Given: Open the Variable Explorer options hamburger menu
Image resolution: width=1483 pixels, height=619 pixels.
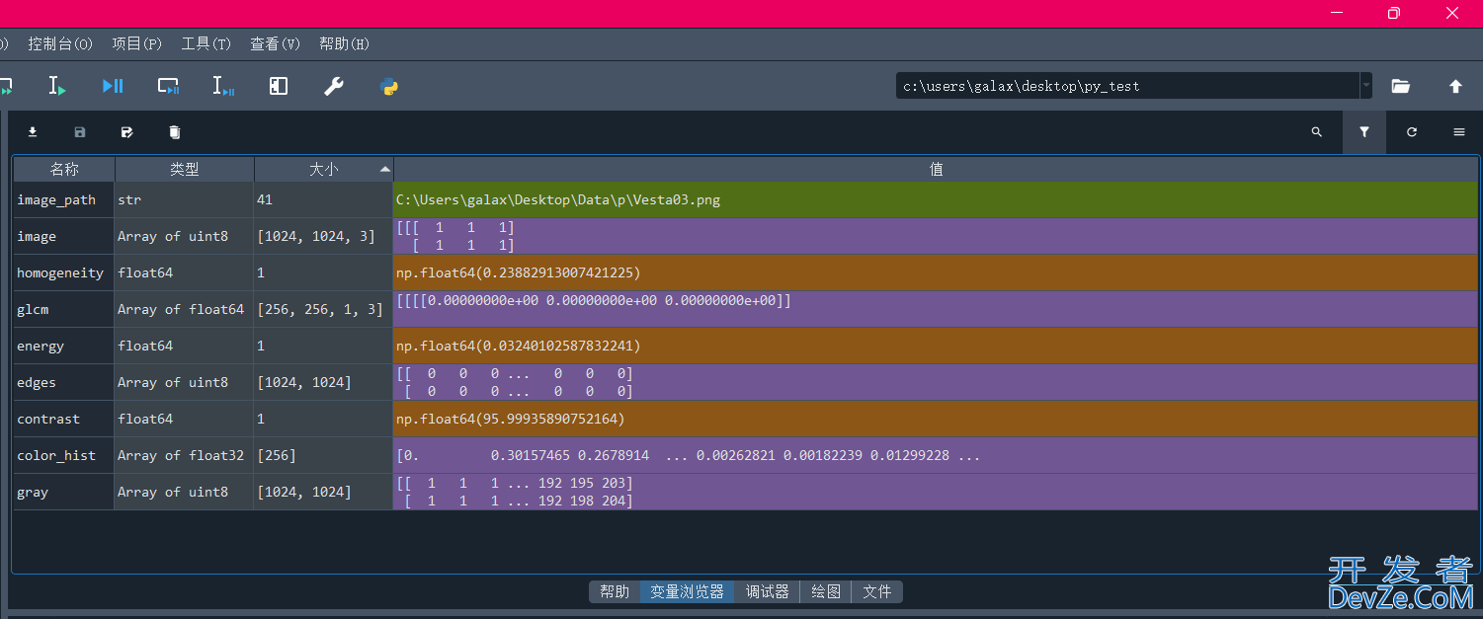Looking at the screenshot, I should (1459, 132).
